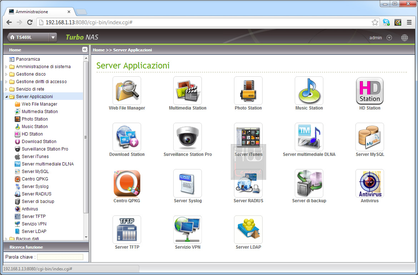The height and width of the screenshot is (275, 418).
Task: Select Server LDAP in the sidebar
Action: tap(34, 231)
